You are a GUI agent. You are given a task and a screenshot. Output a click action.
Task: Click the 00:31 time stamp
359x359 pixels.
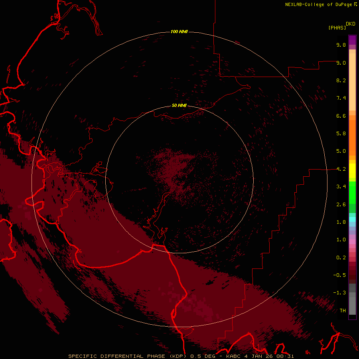285,356
